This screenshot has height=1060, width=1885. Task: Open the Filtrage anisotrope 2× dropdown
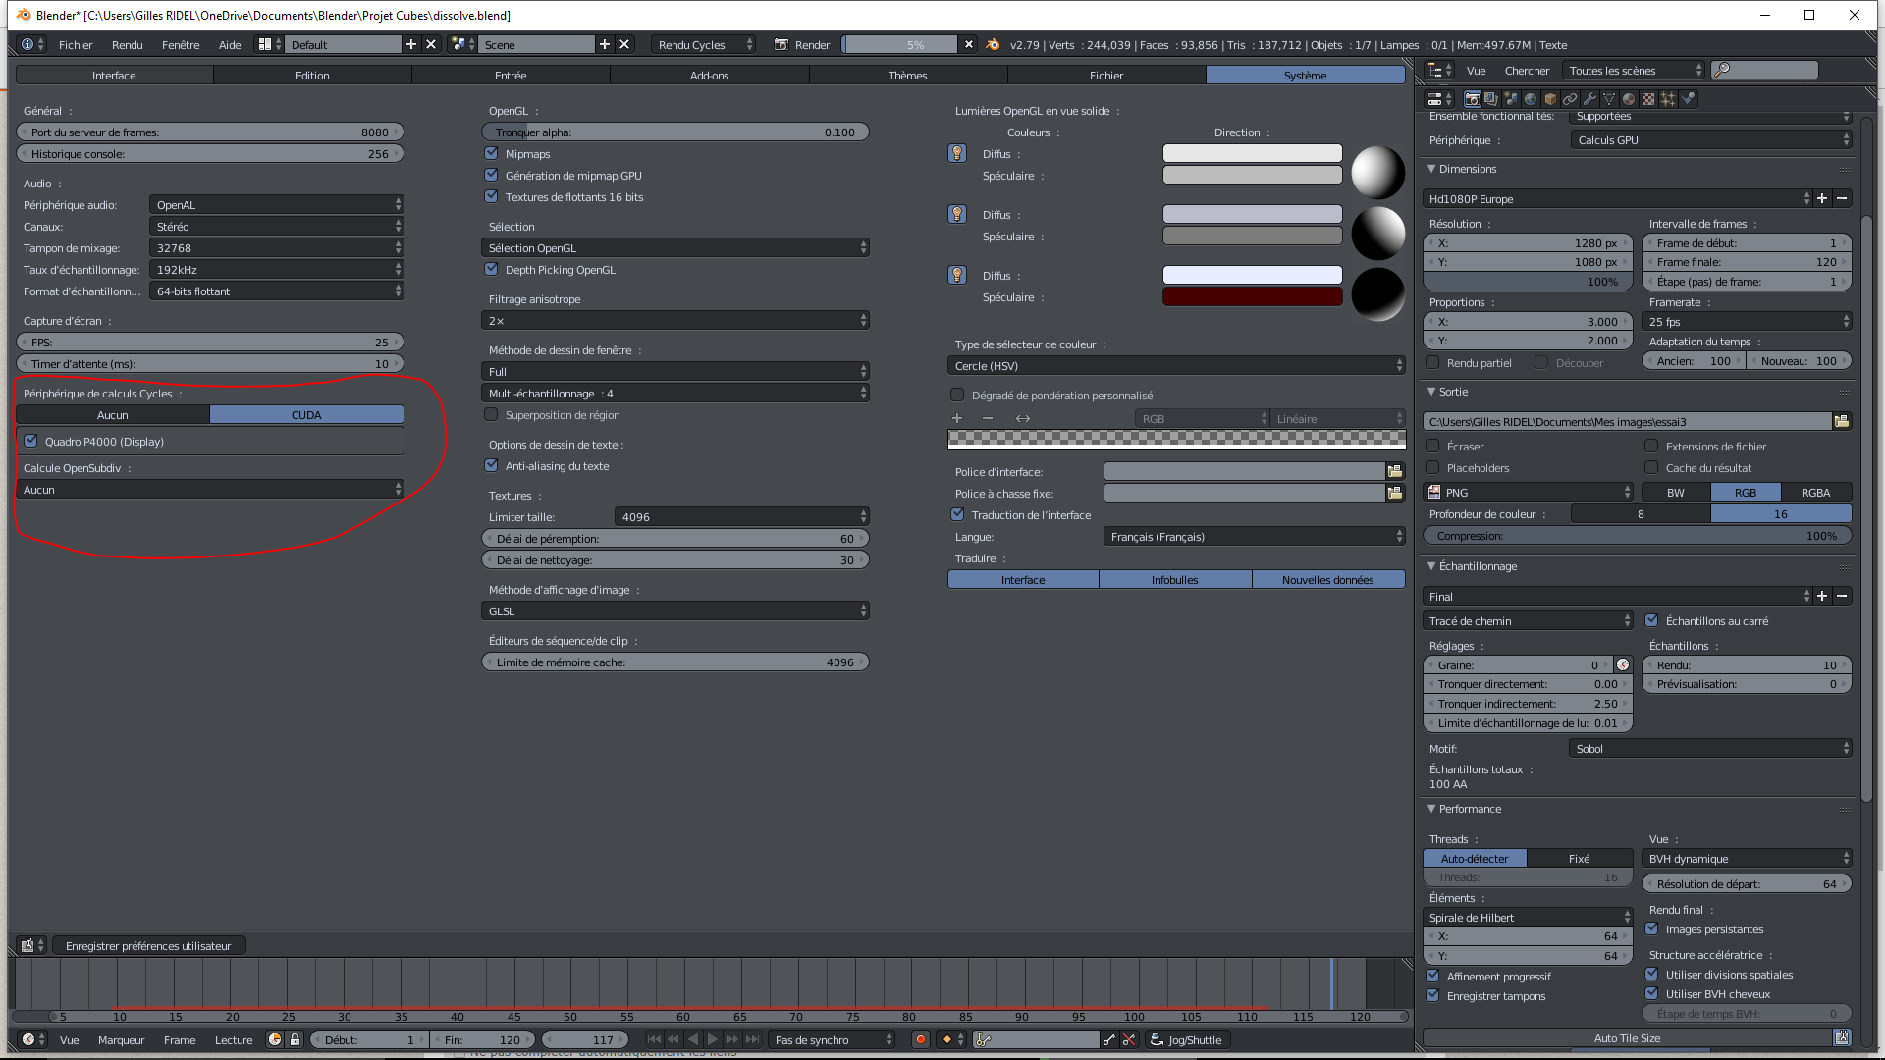click(x=675, y=320)
